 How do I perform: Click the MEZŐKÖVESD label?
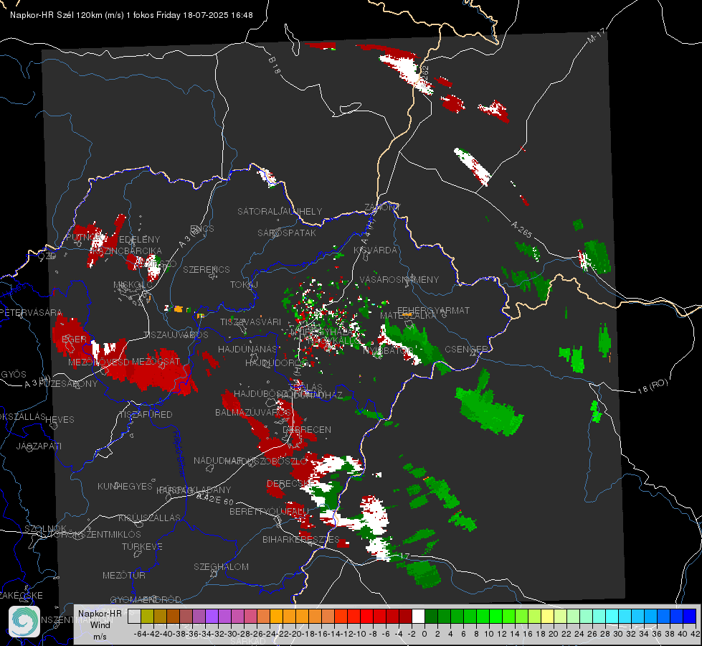pyautogui.click(x=98, y=362)
